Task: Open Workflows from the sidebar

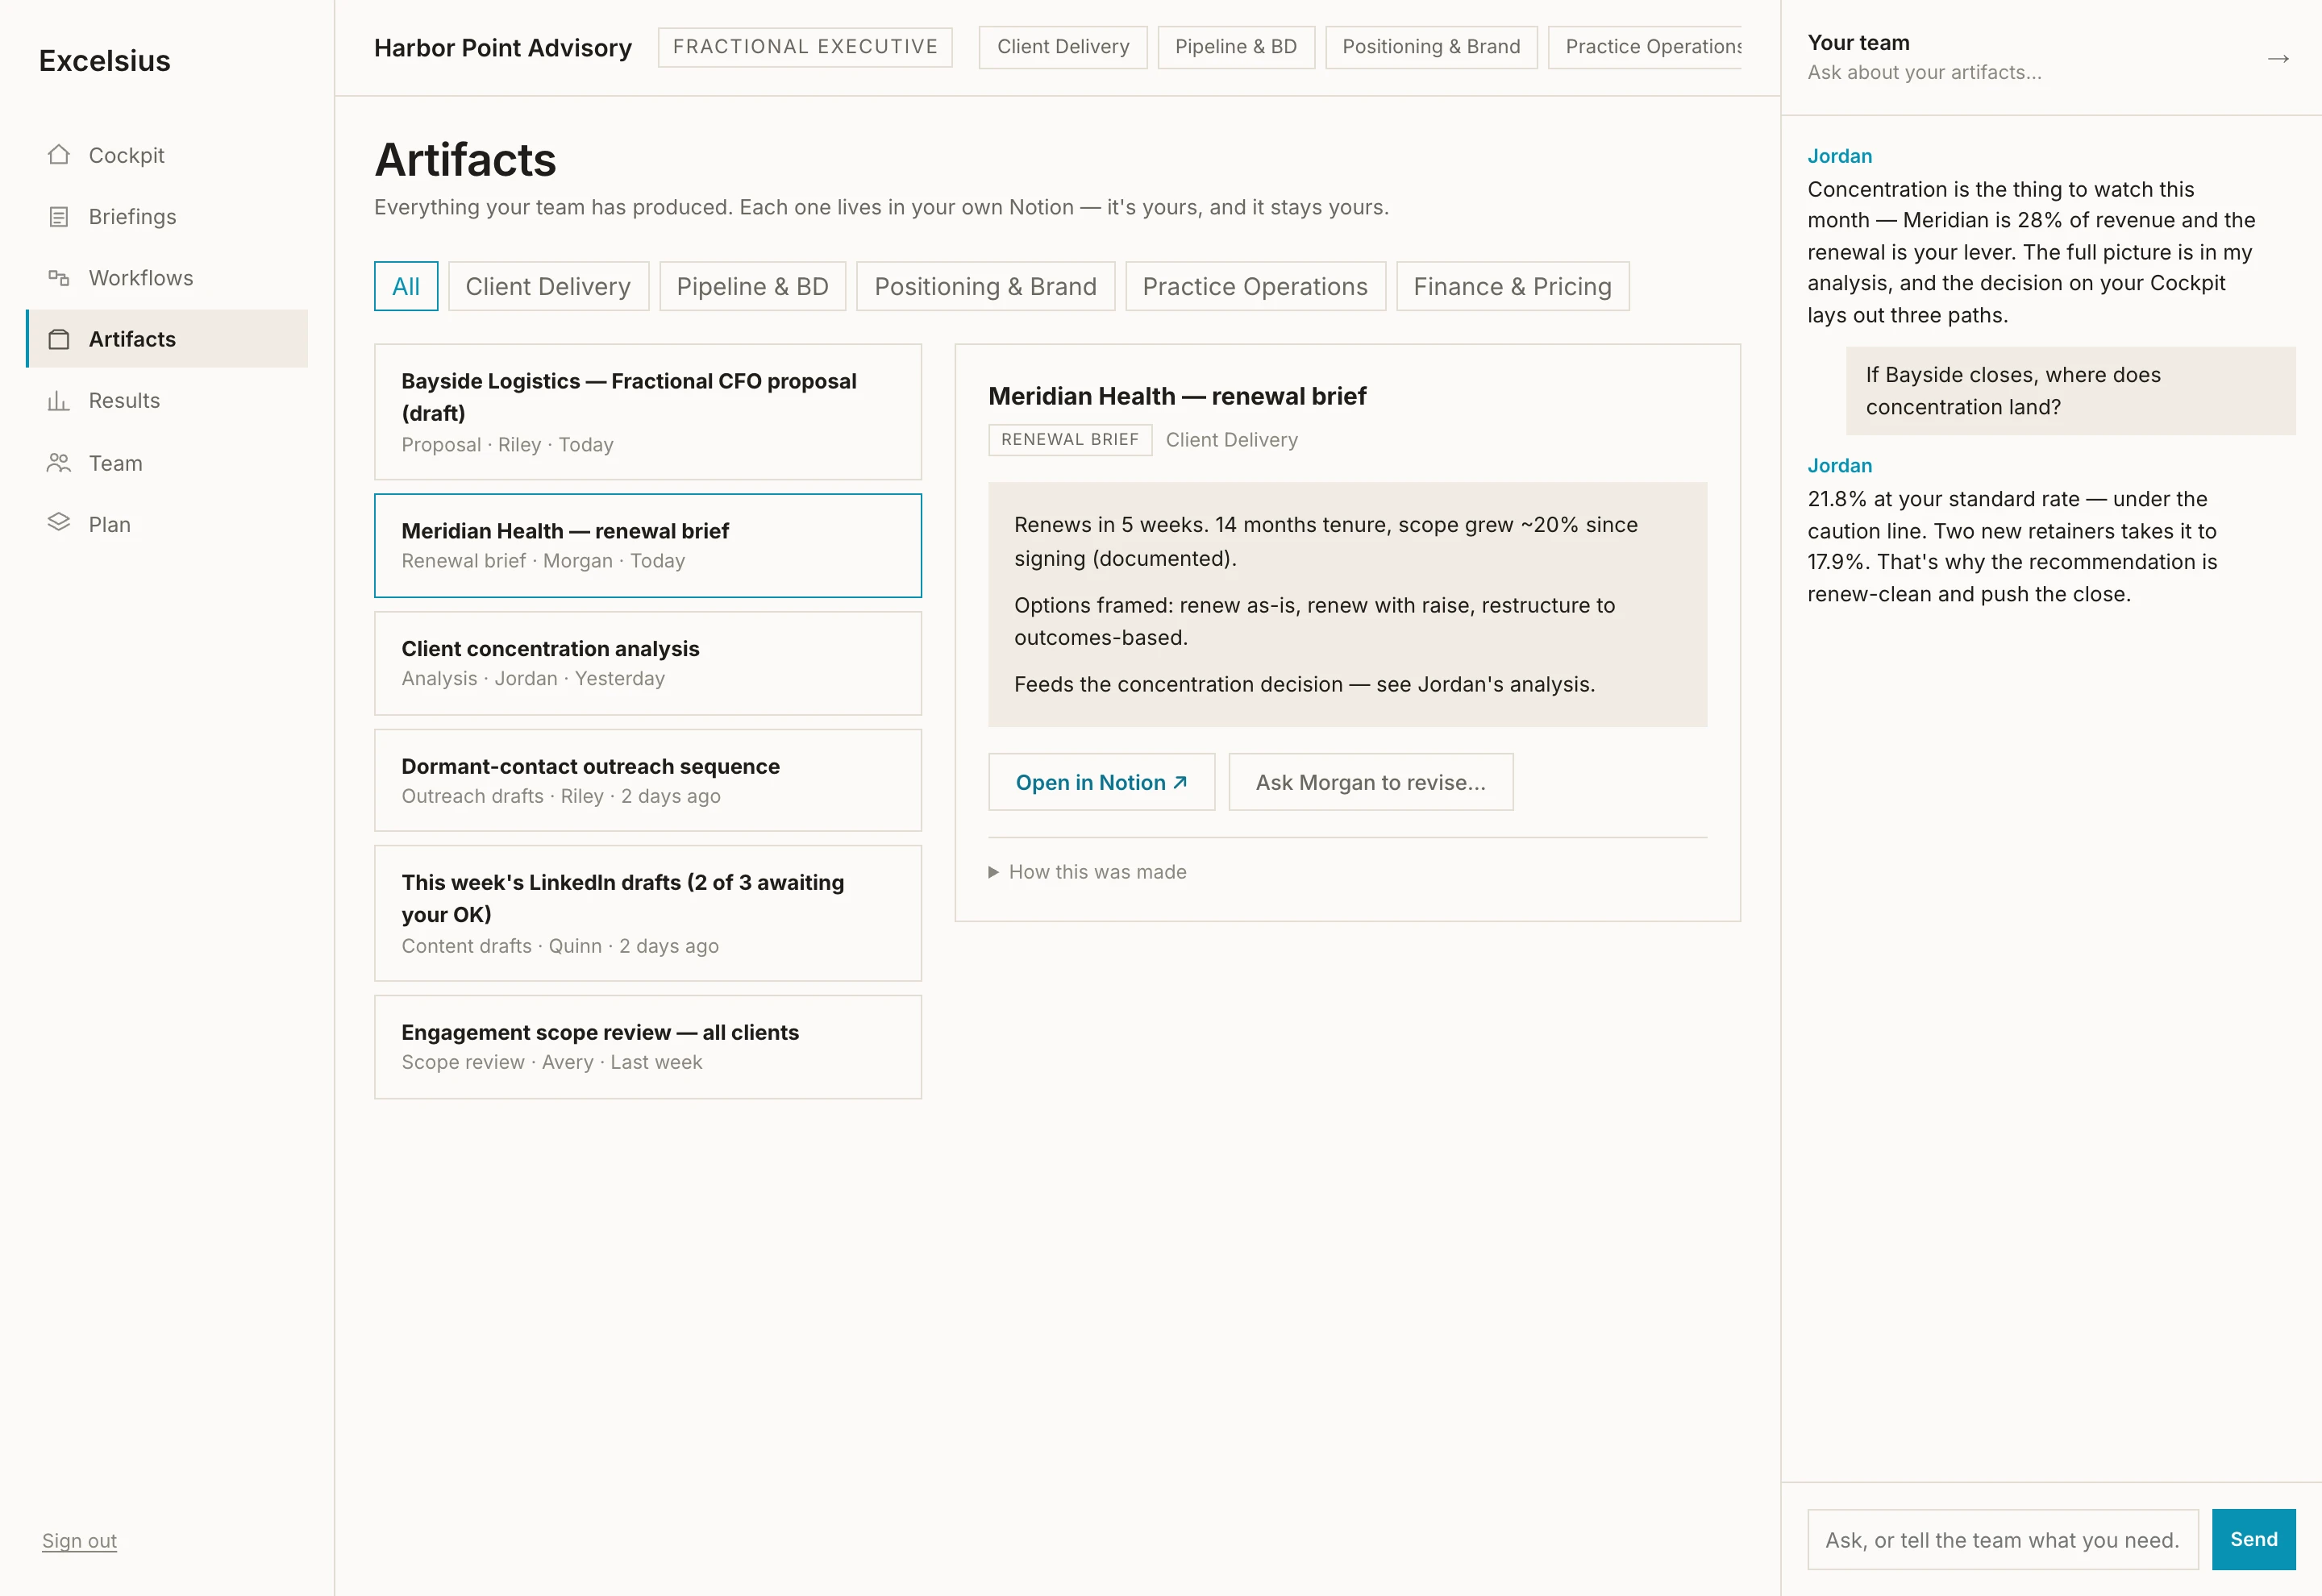Action: 167,278
